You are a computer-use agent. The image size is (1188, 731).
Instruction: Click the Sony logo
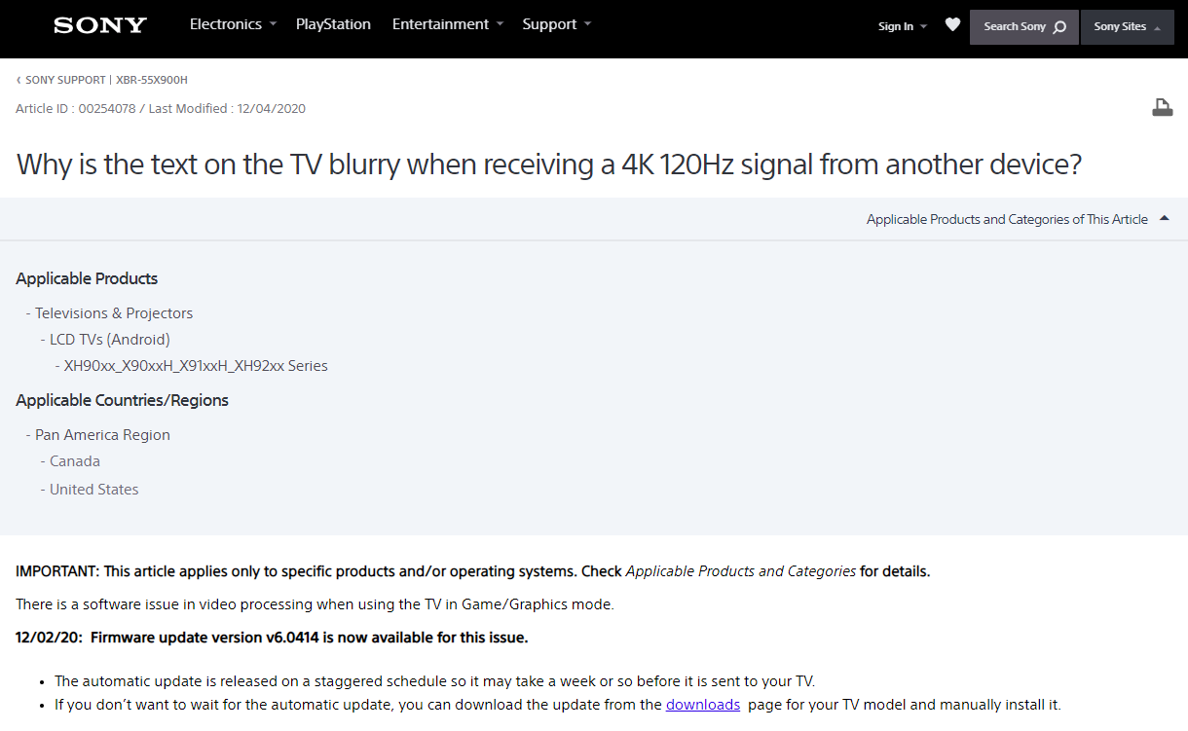(100, 25)
